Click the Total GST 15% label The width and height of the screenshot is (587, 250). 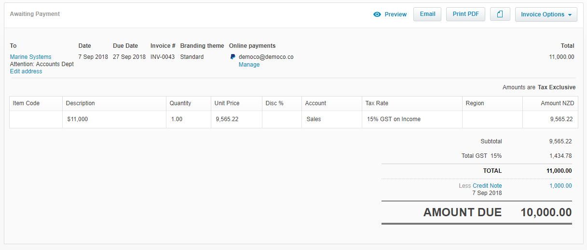coord(481,156)
